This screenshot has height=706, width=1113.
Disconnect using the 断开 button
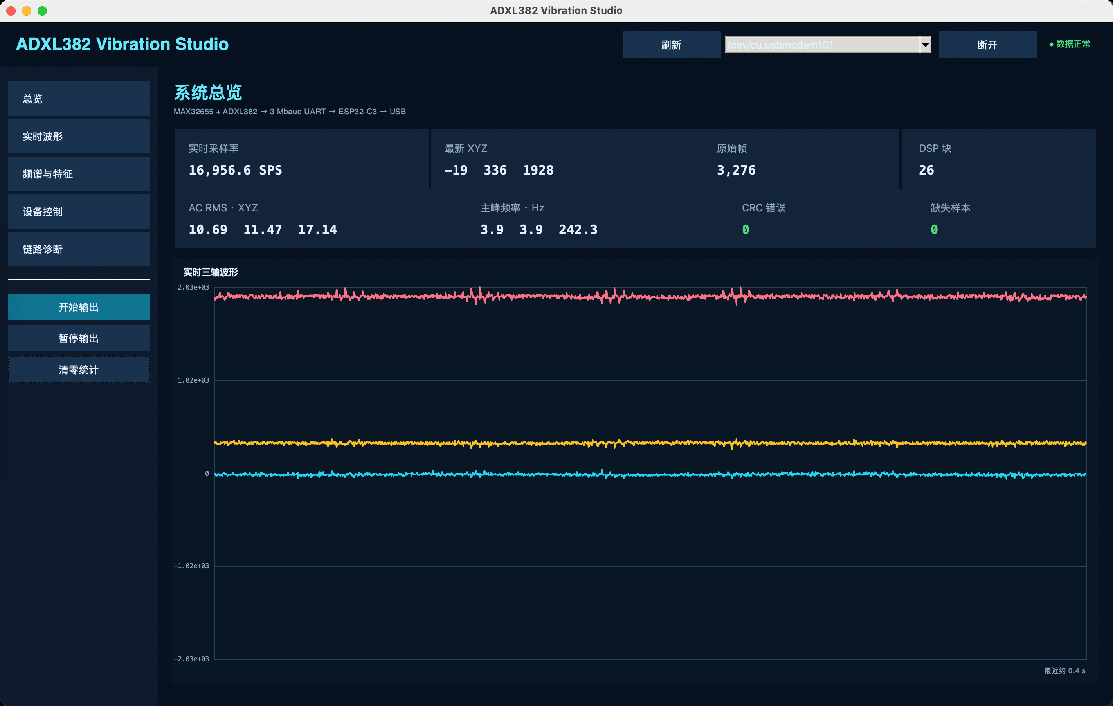tap(987, 45)
